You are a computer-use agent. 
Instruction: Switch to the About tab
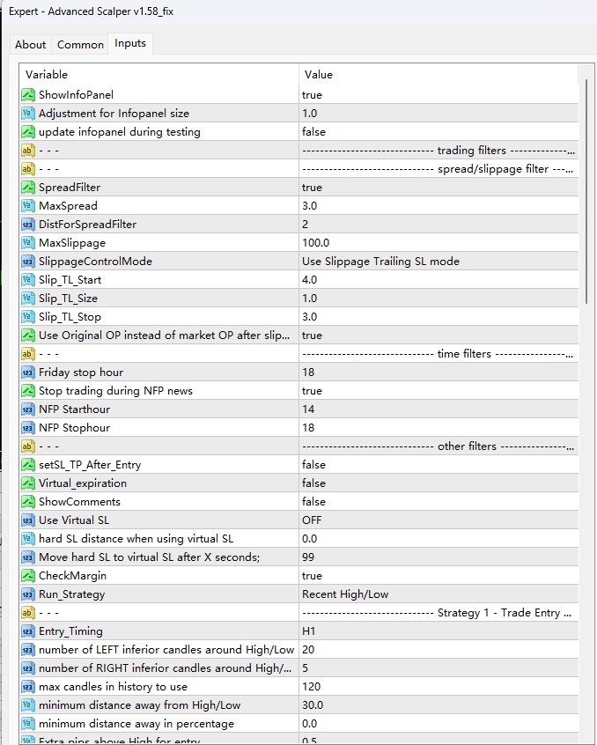pyautogui.click(x=31, y=44)
